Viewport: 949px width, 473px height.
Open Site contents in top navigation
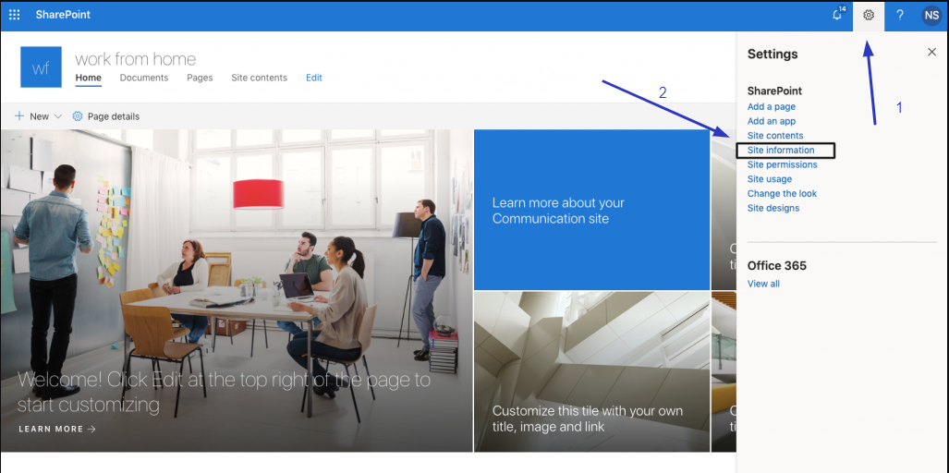coord(259,78)
